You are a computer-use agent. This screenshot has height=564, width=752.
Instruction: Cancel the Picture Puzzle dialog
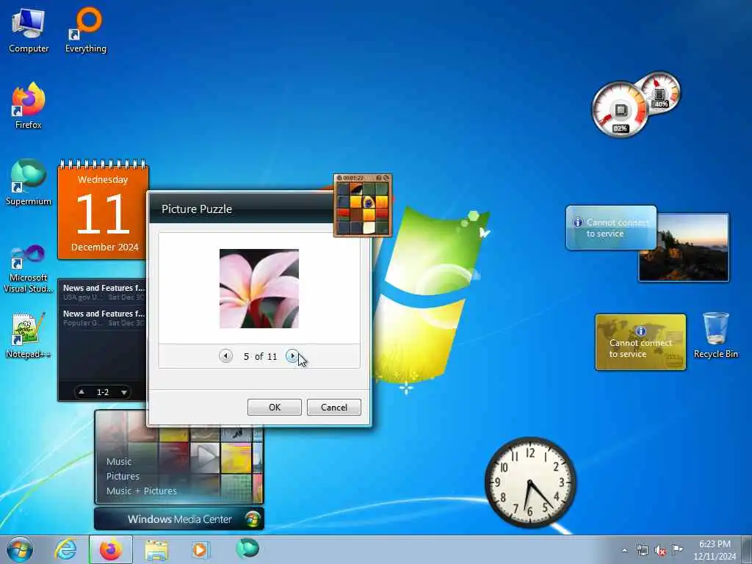[334, 407]
